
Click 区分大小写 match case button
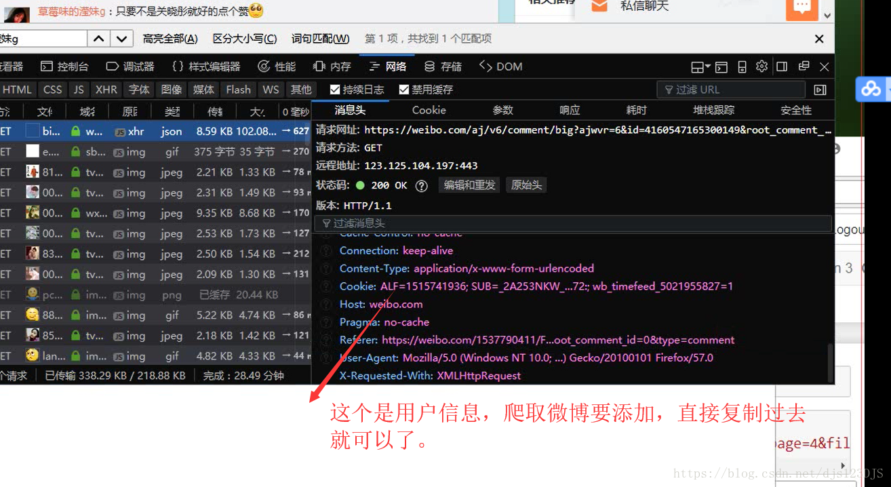coord(245,39)
